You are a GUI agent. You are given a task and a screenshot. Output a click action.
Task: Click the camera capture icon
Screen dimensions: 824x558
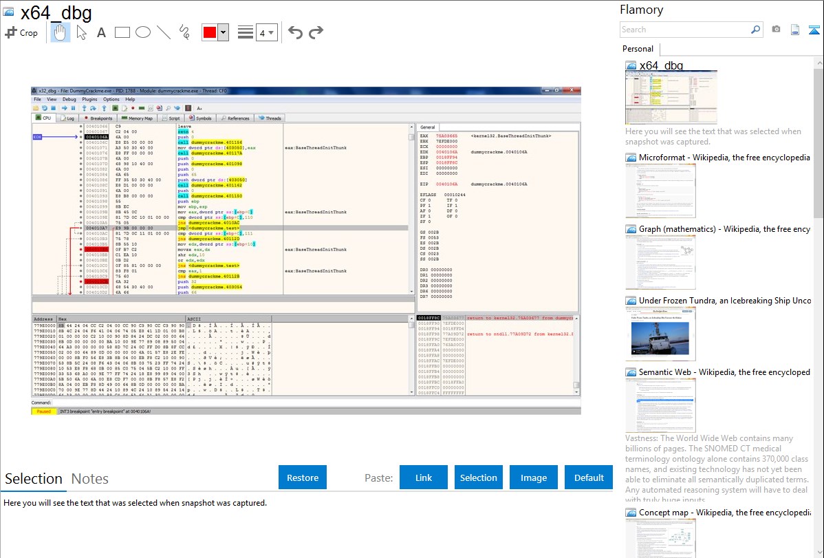click(776, 30)
